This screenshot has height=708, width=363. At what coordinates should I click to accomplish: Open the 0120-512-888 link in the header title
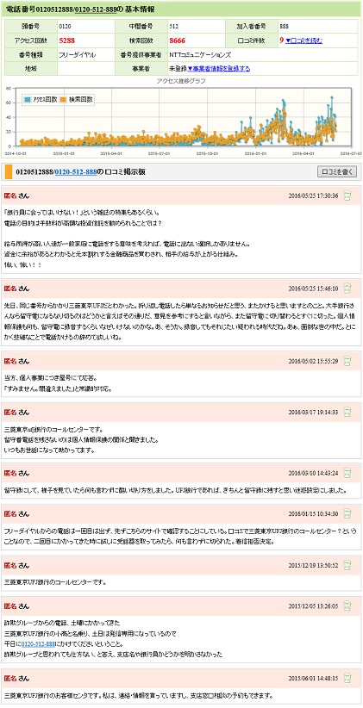pyautogui.click(x=96, y=9)
